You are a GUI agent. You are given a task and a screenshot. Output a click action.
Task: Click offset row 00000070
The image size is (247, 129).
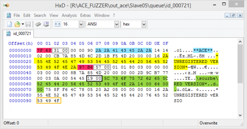(20, 89)
